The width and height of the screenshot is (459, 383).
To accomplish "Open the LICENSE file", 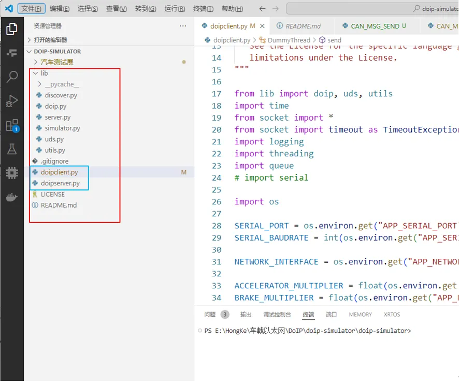I will pyautogui.click(x=53, y=195).
